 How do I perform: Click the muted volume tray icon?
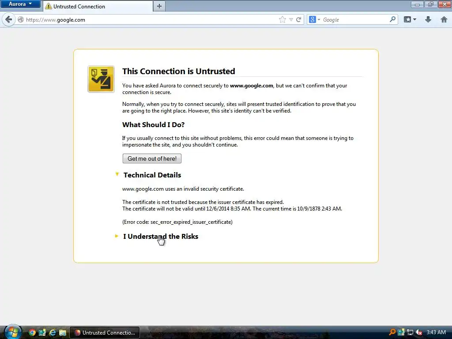point(419,332)
